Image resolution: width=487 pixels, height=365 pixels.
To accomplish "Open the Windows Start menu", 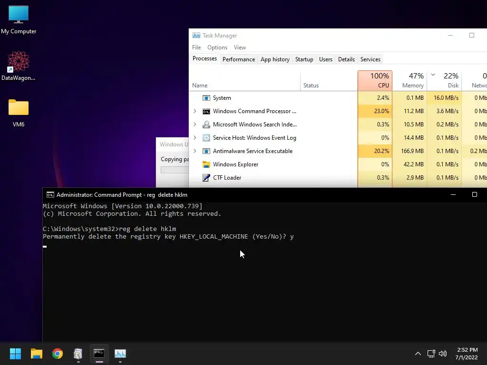I will click(x=15, y=354).
